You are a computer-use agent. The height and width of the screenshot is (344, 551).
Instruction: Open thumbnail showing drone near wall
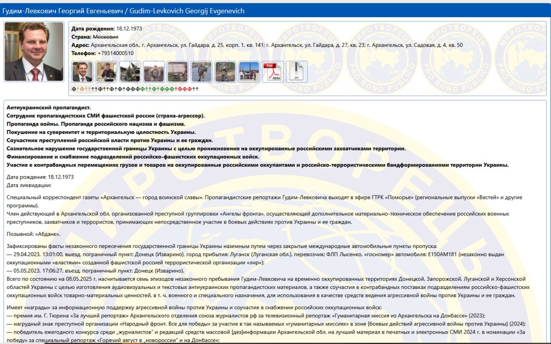click(177, 72)
